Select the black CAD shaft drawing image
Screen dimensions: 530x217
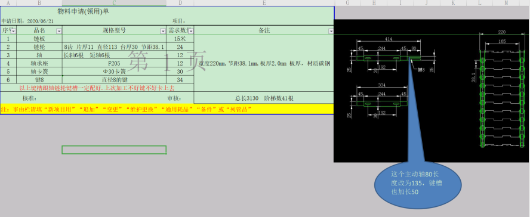tap(432, 91)
